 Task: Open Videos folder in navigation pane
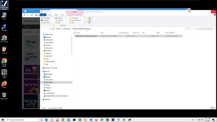click(x=48, y=90)
